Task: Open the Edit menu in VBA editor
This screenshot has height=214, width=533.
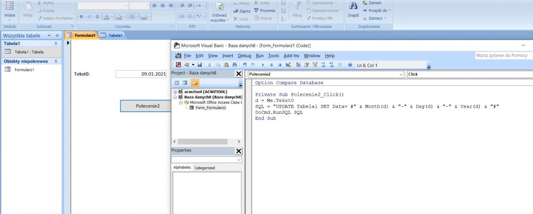Action: click(199, 56)
